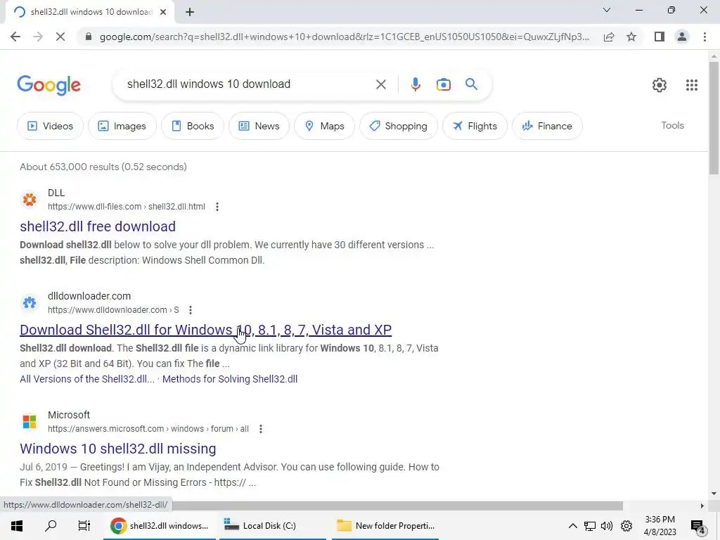Switch to Books results
The height and width of the screenshot is (540, 720).
(193, 126)
